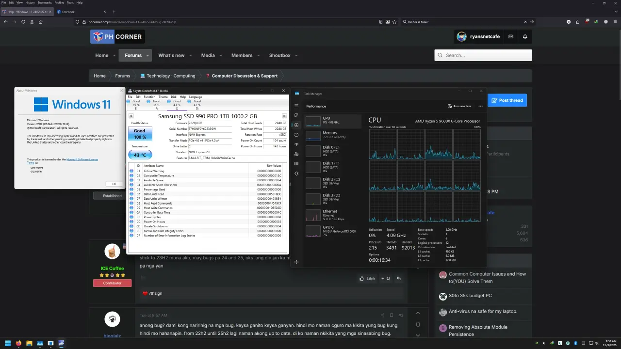Click the PH Corner forum search field
This screenshot has width=621, height=349.
pyautogui.click(x=483, y=55)
